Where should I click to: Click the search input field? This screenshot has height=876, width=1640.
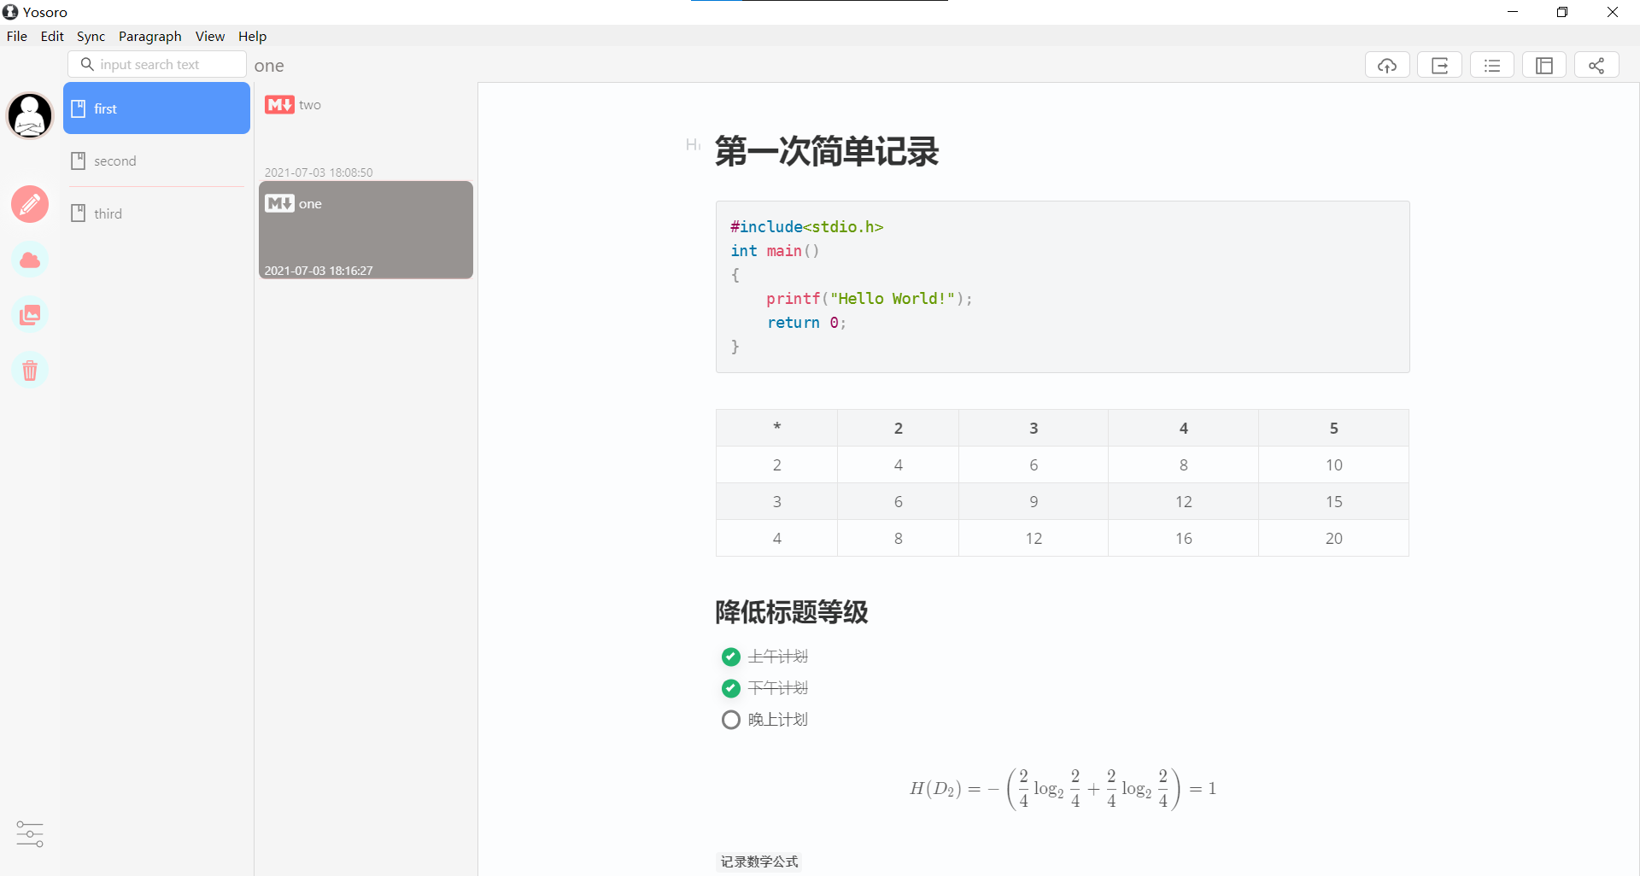(x=157, y=64)
